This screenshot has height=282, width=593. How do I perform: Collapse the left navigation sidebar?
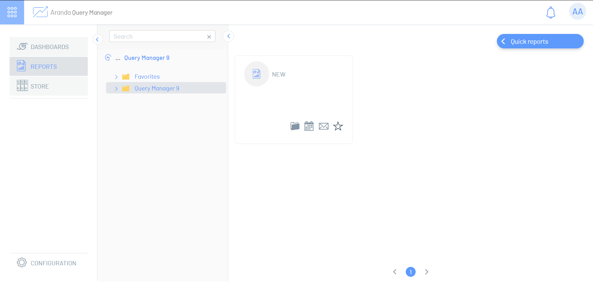[97, 39]
